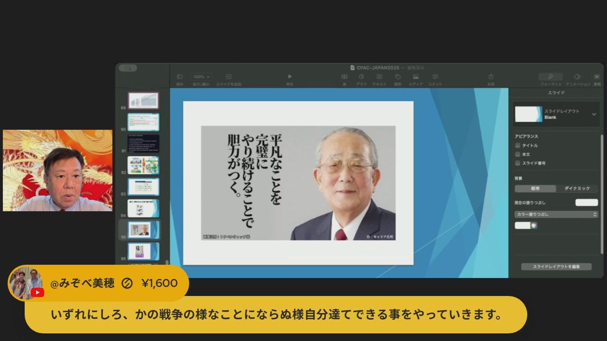
Task: Open the 100% zoom level dropdown
Action: pos(202,77)
